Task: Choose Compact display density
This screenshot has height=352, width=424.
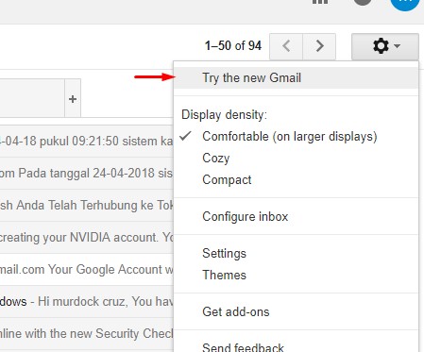Action: 296,179
